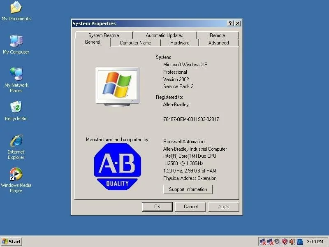Image resolution: width=329 pixels, height=247 pixels.
Task: Click "1.20 GHz, 2.99 GB of RAM" text
Action: (x=190, y=171)
